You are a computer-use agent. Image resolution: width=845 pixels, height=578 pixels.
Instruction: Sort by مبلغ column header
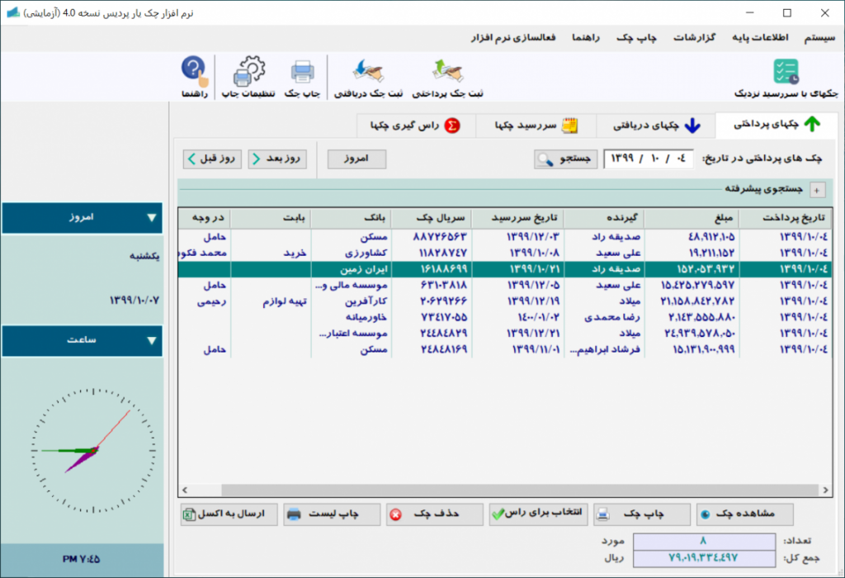(692, 218)
